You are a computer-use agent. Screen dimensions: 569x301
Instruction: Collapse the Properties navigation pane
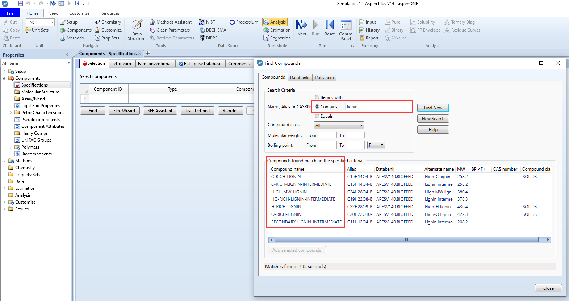[x=67, y=55]
